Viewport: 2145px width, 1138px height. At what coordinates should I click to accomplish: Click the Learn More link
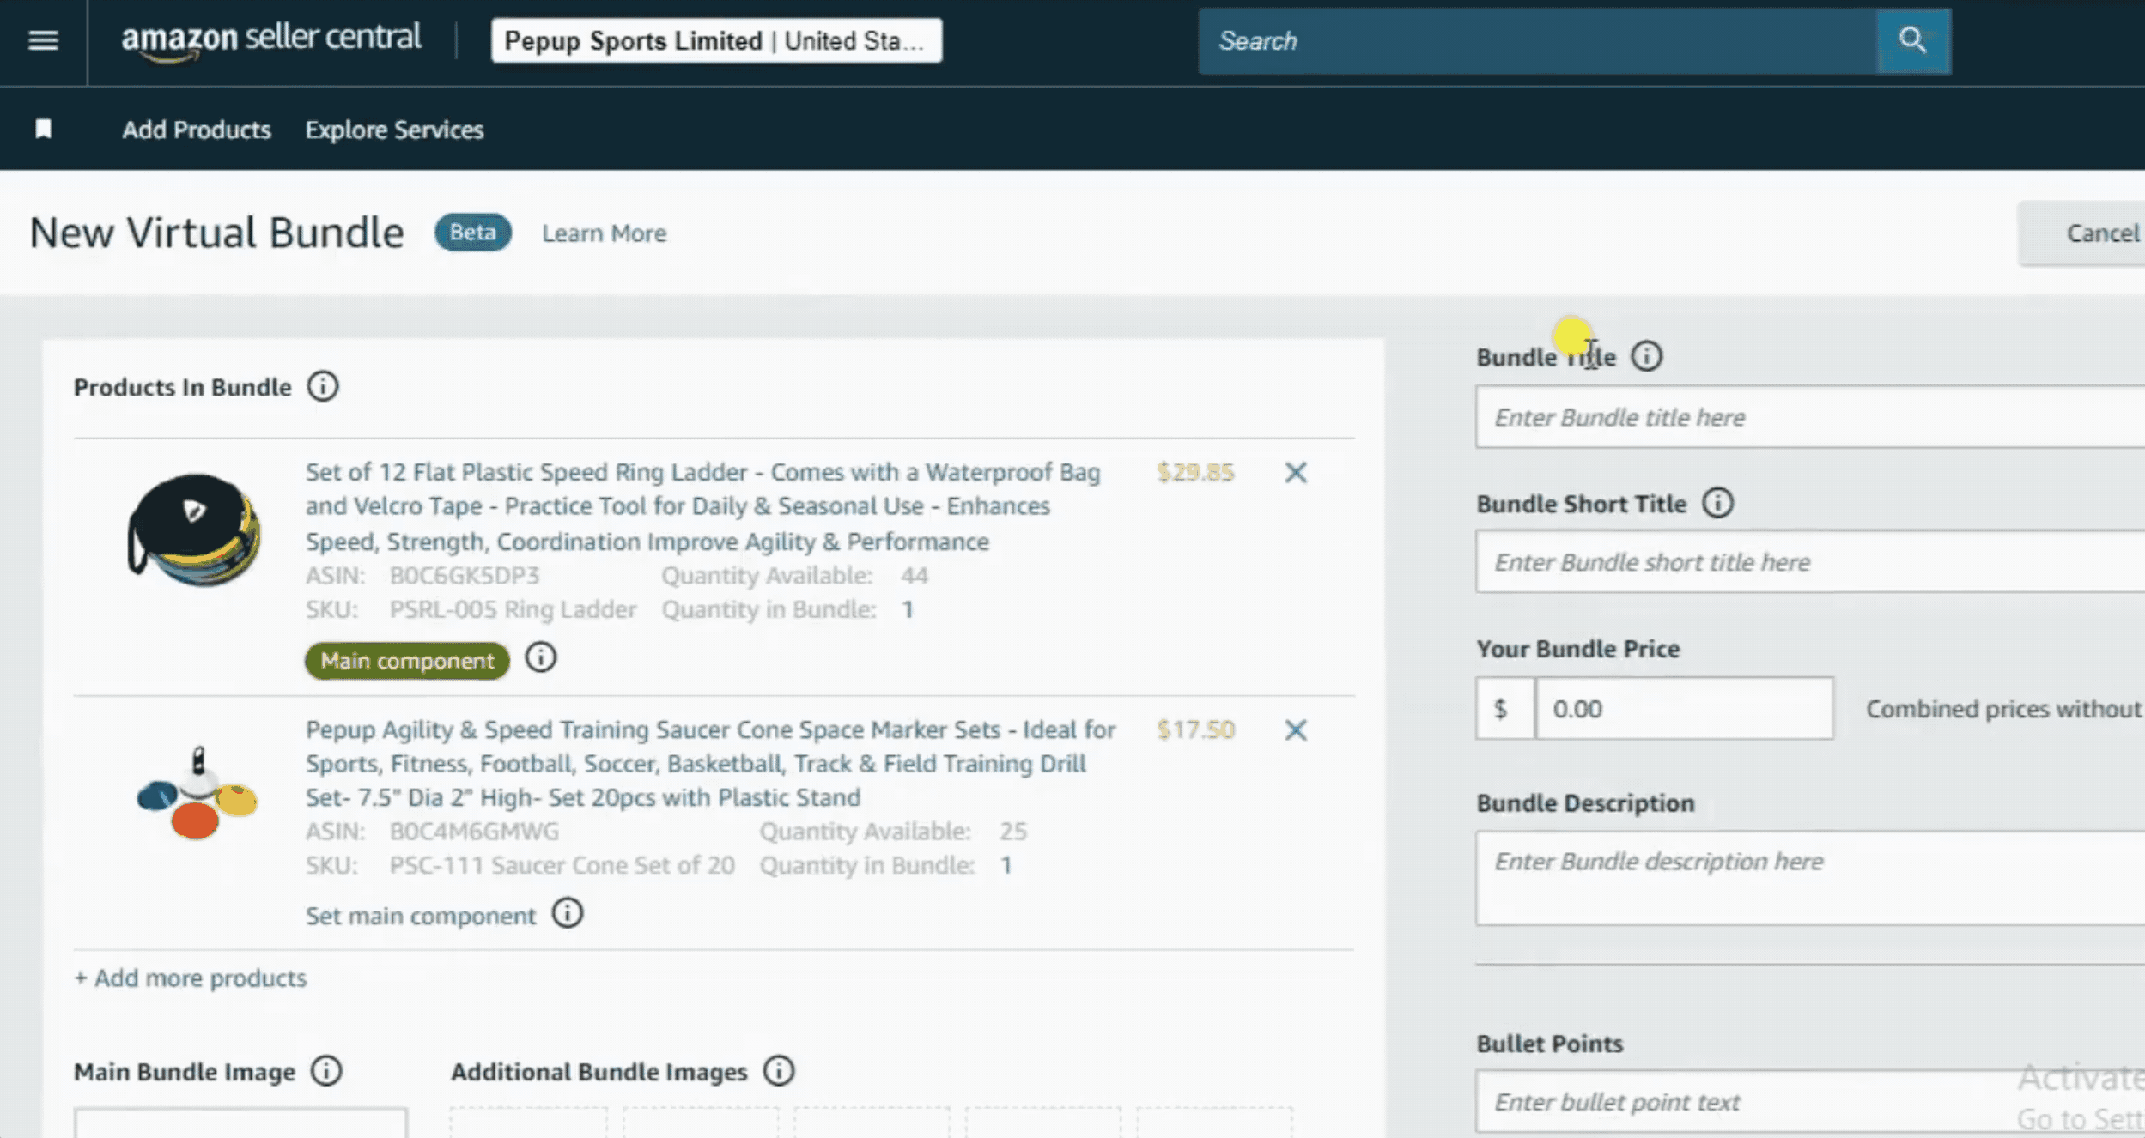point(604,233)
